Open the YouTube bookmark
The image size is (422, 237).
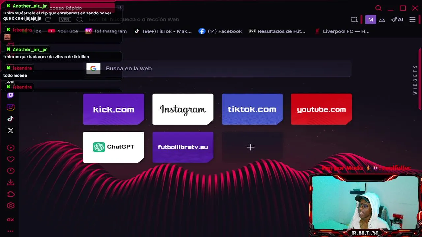[x=63, y=31]
